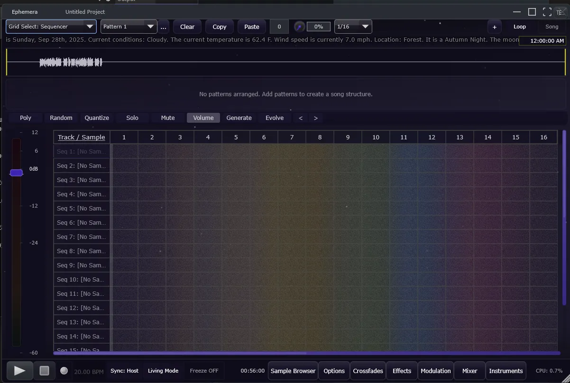The image size is (570, 383).
Task: Open the Pattern 1 dropdown
Action: pyautogui.click(x=129, y=27)
